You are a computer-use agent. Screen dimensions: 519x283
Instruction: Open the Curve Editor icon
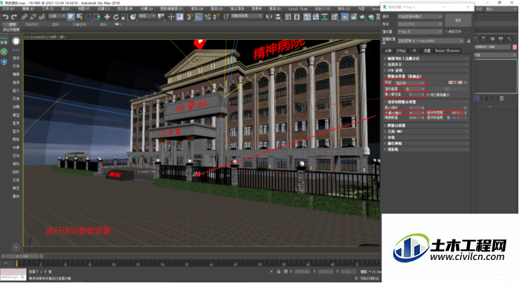tap(316, 17)
